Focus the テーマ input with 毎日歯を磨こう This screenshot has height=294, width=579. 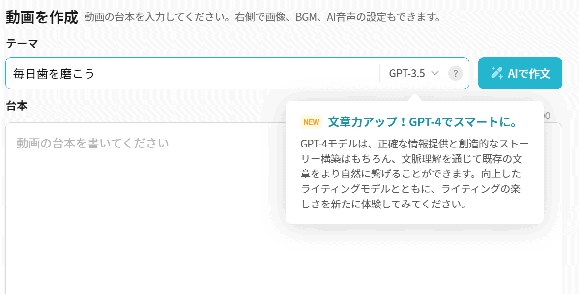(197, 74)
